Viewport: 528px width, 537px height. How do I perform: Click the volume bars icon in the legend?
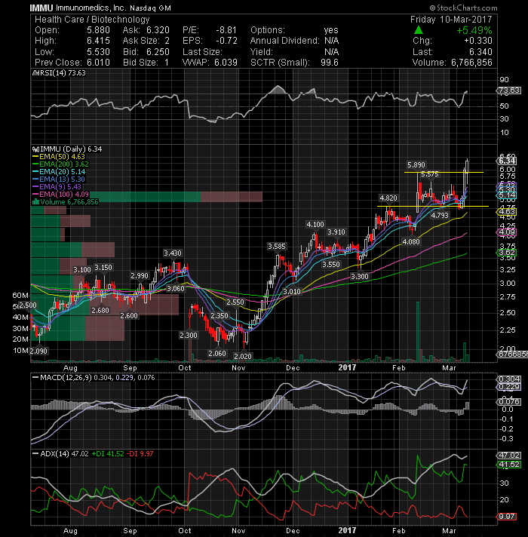[x=35, y=201]
